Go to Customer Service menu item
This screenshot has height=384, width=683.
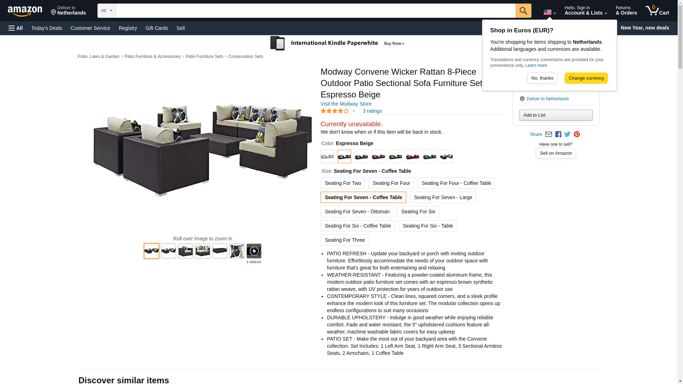(x=90, y=28)
